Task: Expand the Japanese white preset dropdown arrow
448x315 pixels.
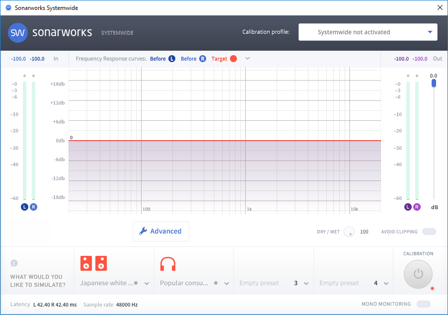Action: pos(147,284)
